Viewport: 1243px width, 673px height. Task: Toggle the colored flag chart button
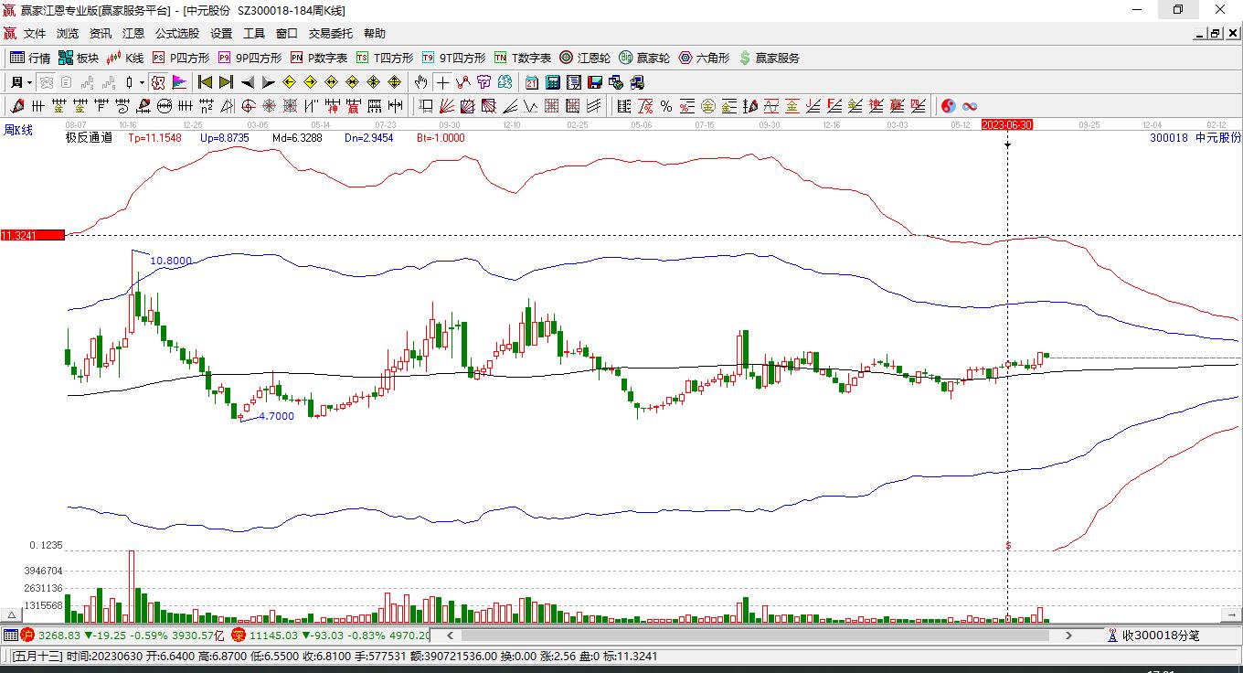click(178, 82)
